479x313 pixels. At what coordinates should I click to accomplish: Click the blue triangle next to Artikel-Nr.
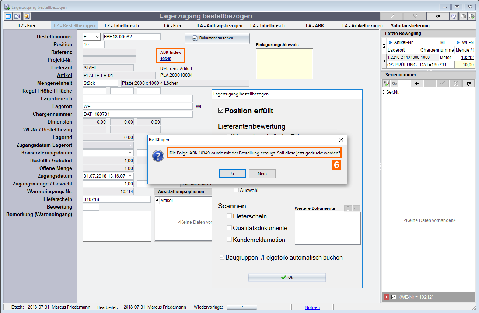[x=390, y=42]
